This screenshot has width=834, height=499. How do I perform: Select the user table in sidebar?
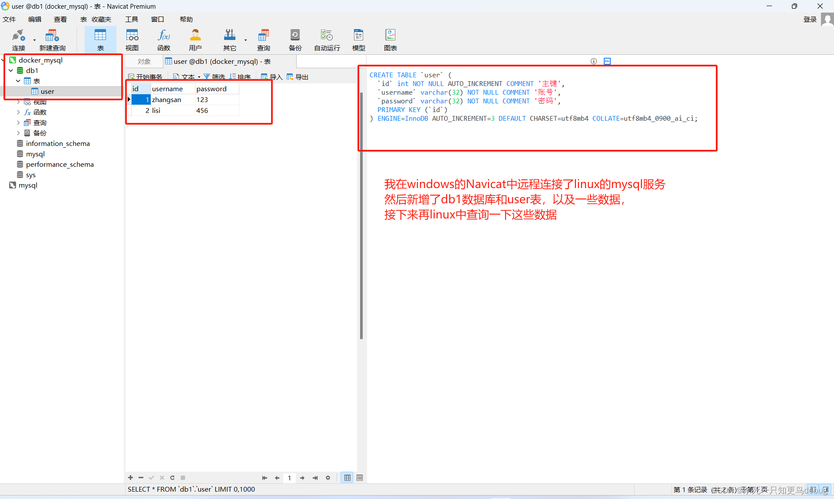click(x=47, y=91)
